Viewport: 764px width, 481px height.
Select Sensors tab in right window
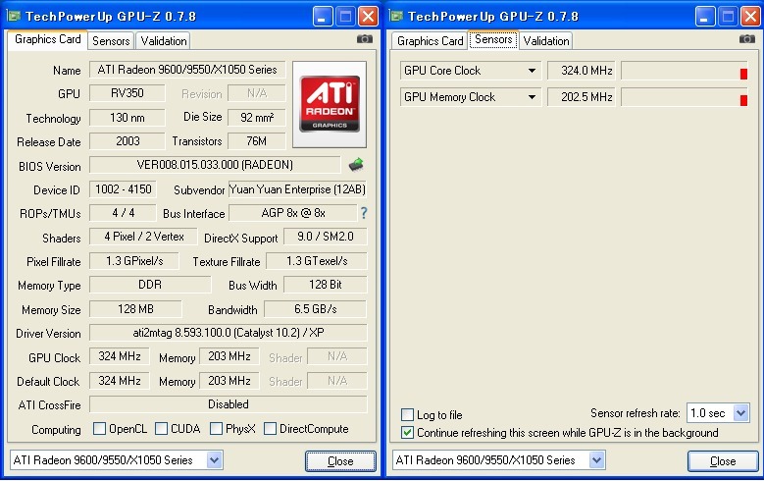pos(493,39)
